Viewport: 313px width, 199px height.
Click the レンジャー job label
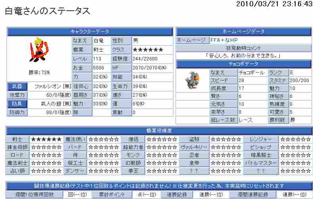261,139
